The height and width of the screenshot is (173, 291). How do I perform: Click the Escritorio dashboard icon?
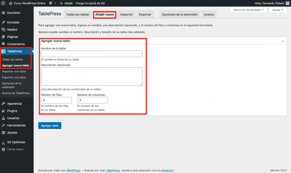[3, 13]
